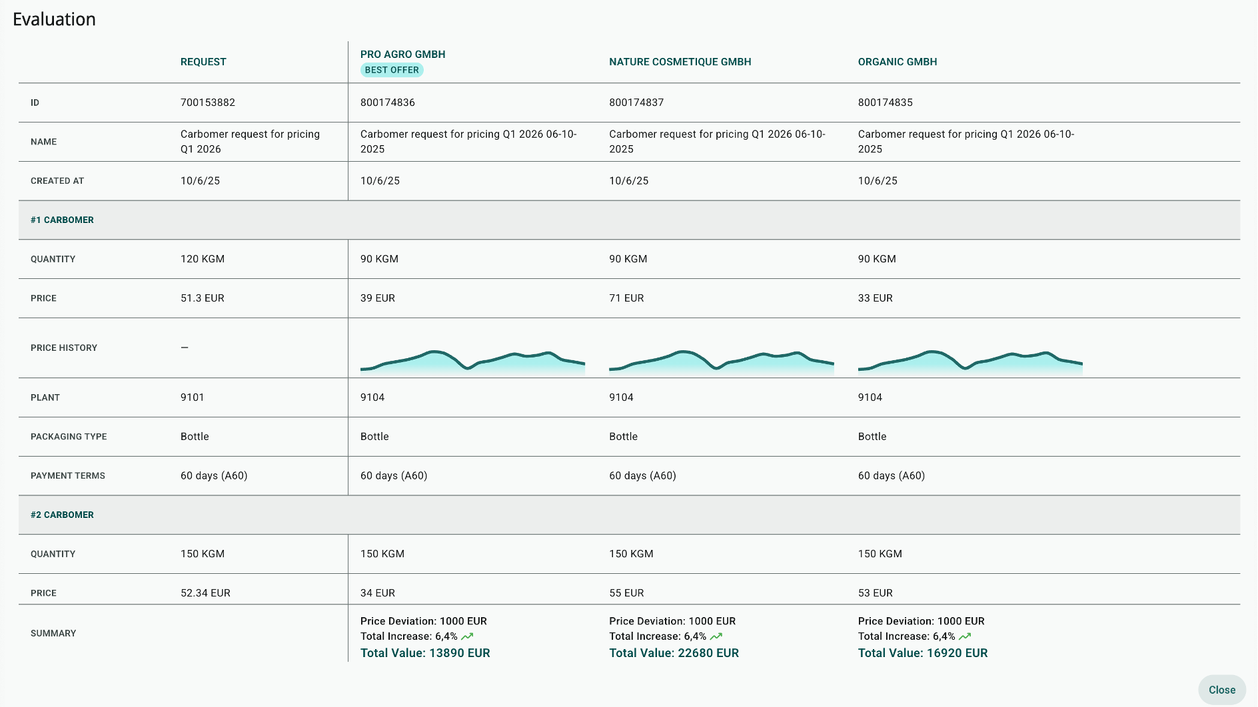Open Nature Cosmetique price history chart
The height and width of the screenshot is (707, 1258).
(x=721, y=361)
